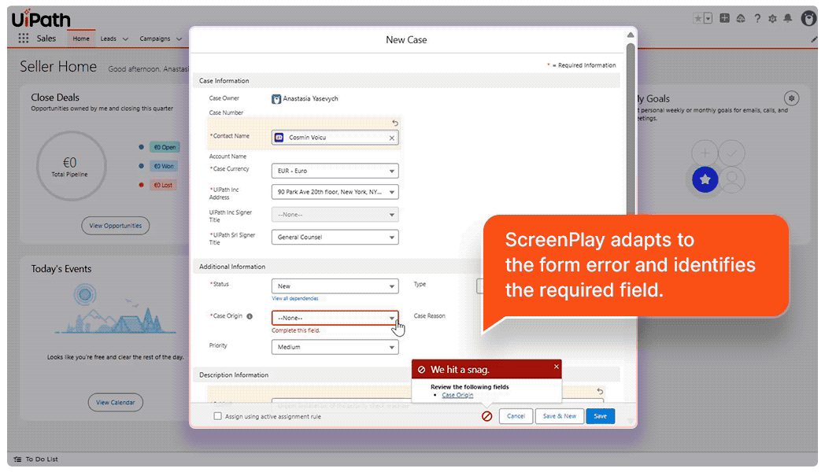Click the Save & New button
Image resolution: width=825 pixels, height=472 pixels.
(559, 415)
